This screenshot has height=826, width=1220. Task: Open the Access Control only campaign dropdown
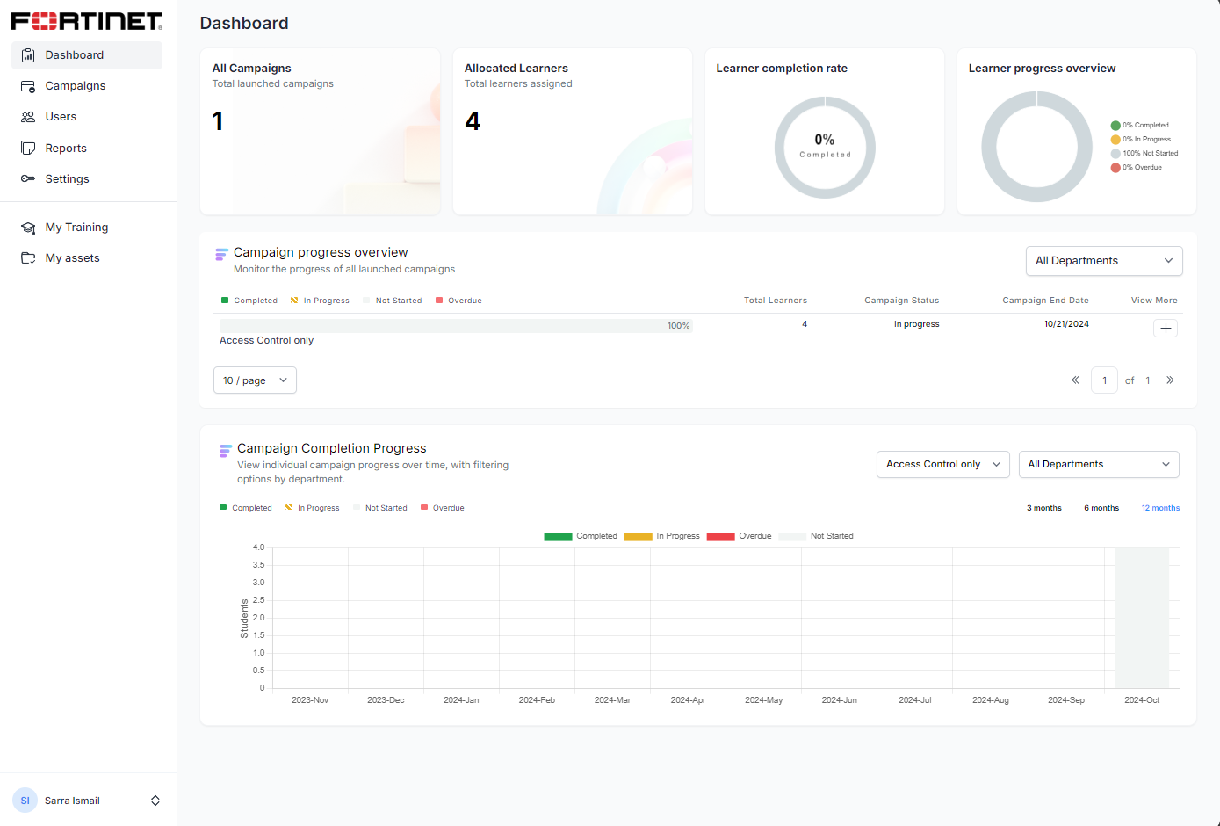pyautogui.click(x=943, y=464)
